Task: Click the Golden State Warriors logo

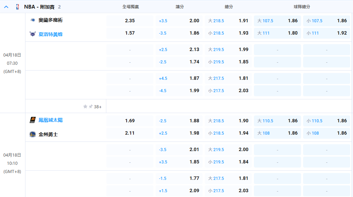Action: [33, 134]
